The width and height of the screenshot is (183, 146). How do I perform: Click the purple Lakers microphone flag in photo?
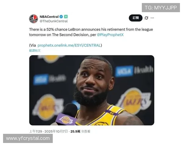tap(66, 120)
